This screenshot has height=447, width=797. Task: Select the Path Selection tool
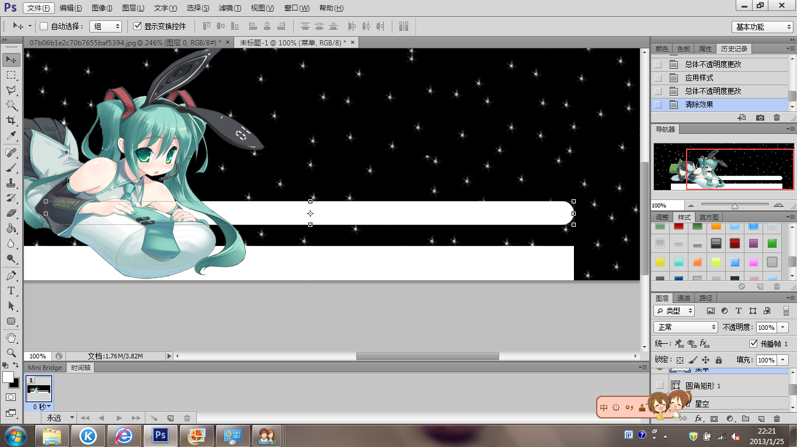coord(11,306)
